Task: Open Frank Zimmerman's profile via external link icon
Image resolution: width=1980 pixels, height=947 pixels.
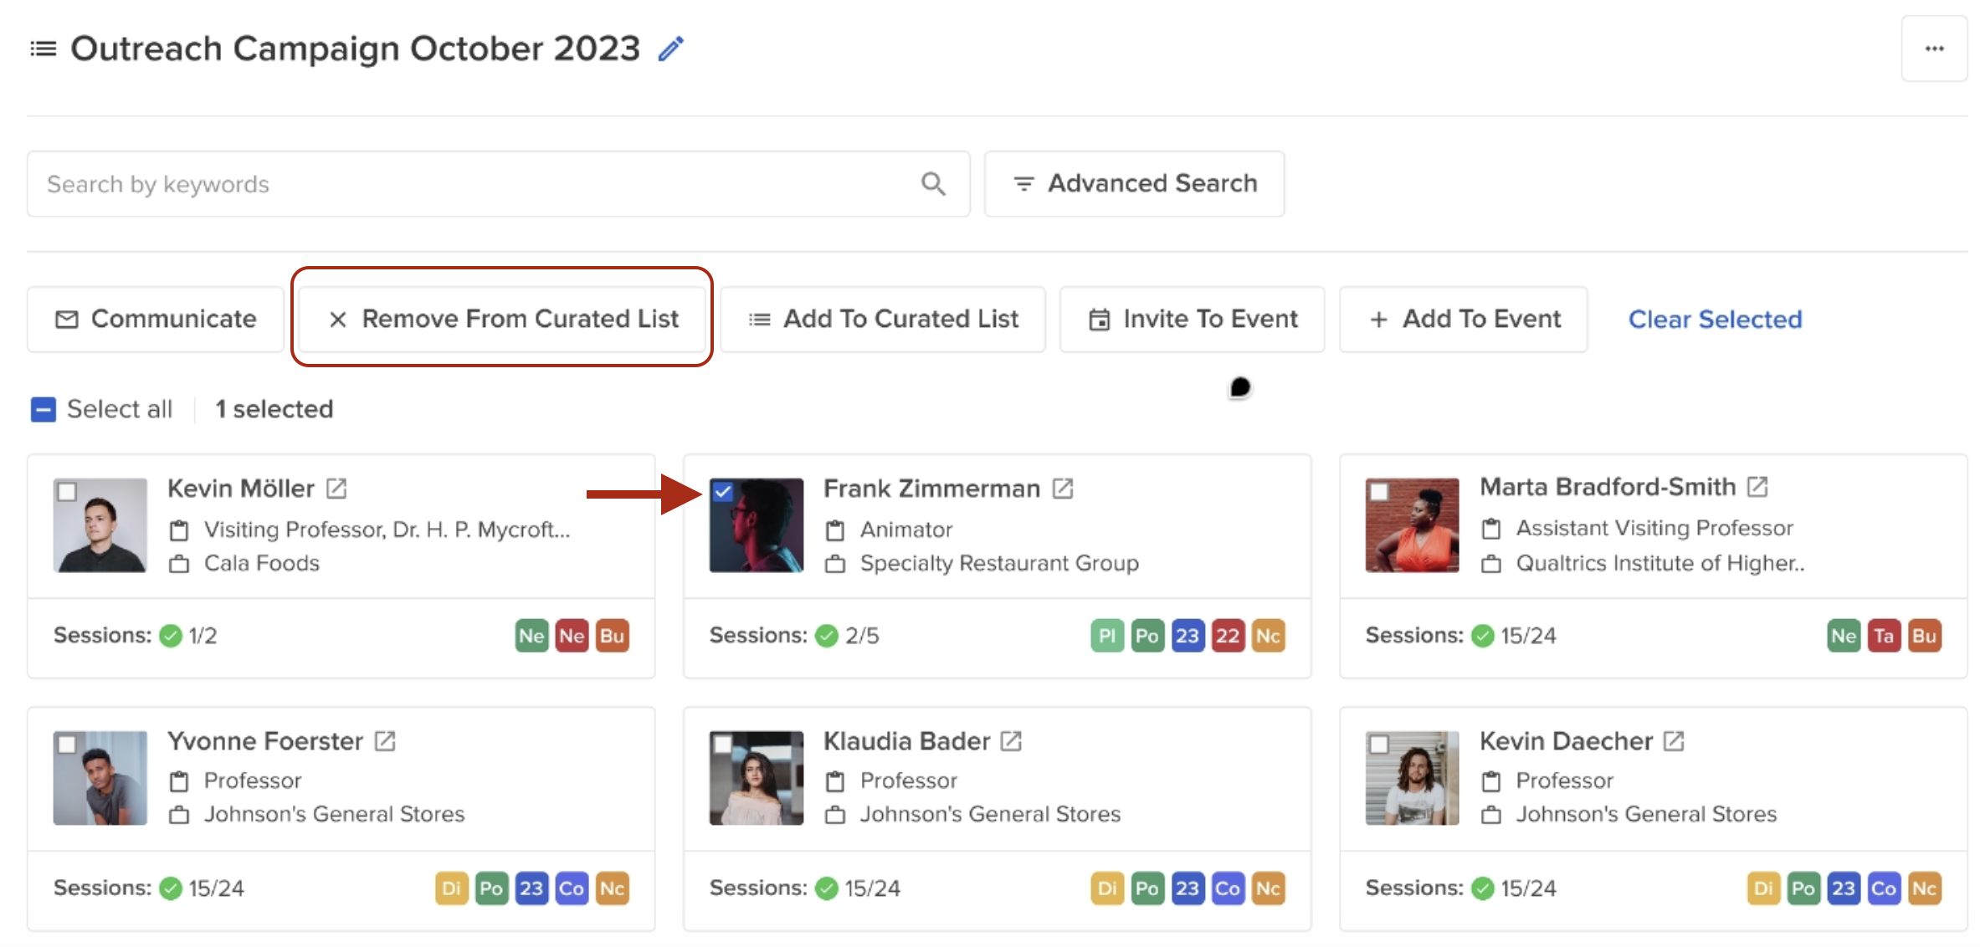Action: pyautogui.click(x=1061, y=488)
